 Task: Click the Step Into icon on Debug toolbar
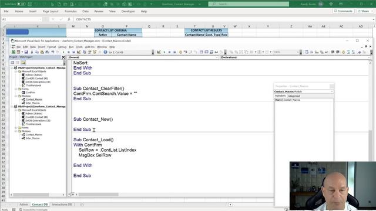186,52
